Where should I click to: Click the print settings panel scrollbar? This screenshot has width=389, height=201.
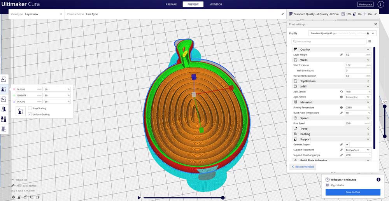pyautogui.click(x=374, y=98)
